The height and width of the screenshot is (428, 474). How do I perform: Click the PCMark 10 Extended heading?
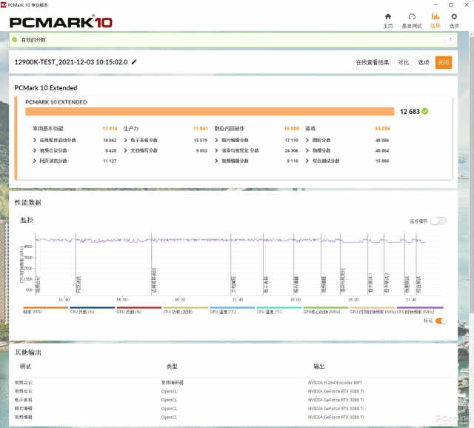click(46, 88)
